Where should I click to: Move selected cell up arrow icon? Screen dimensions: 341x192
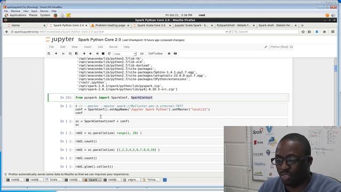point(84,53)
